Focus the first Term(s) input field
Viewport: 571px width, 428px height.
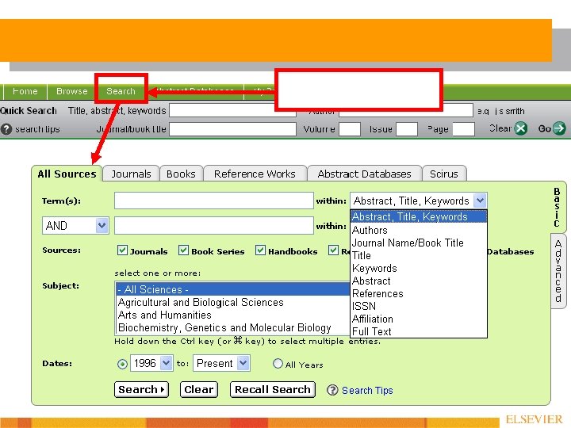[214, 201]
